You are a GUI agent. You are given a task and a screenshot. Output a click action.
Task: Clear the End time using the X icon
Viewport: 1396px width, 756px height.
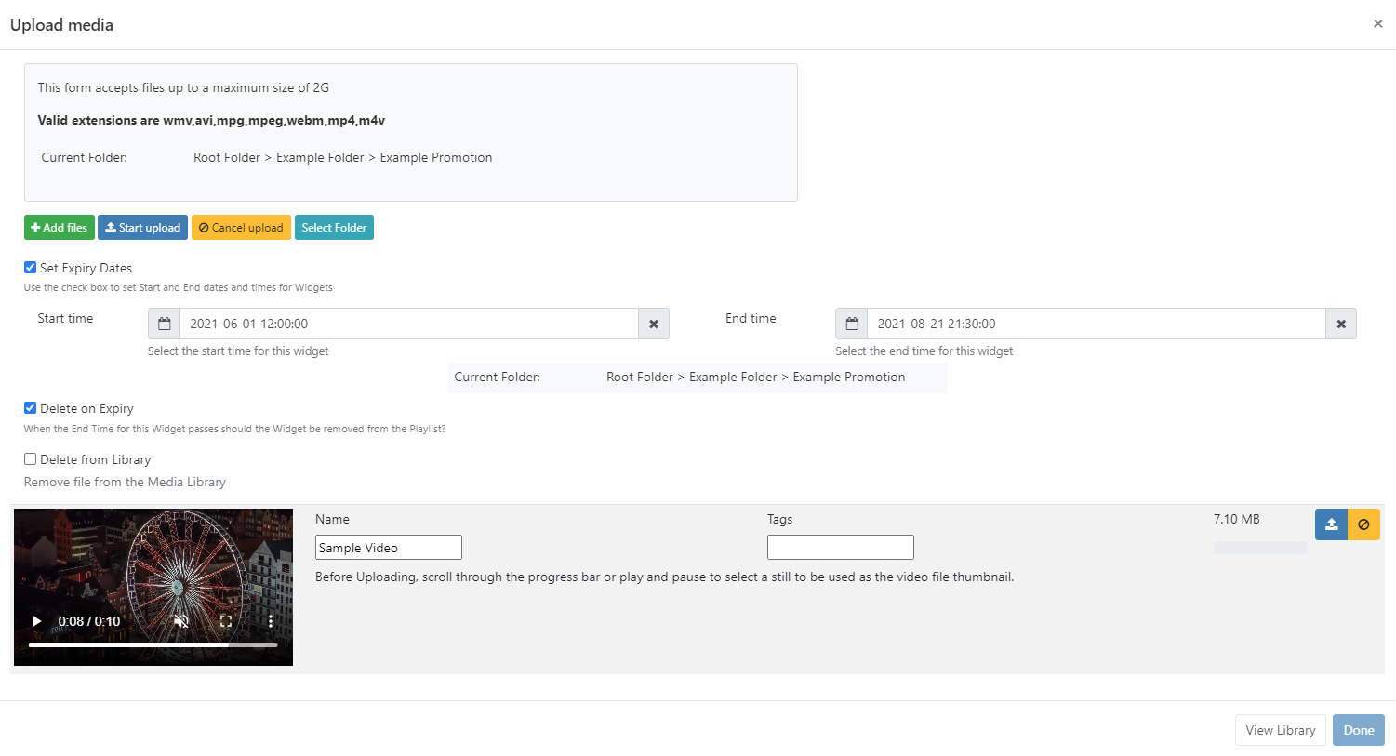pos(1341,324)
